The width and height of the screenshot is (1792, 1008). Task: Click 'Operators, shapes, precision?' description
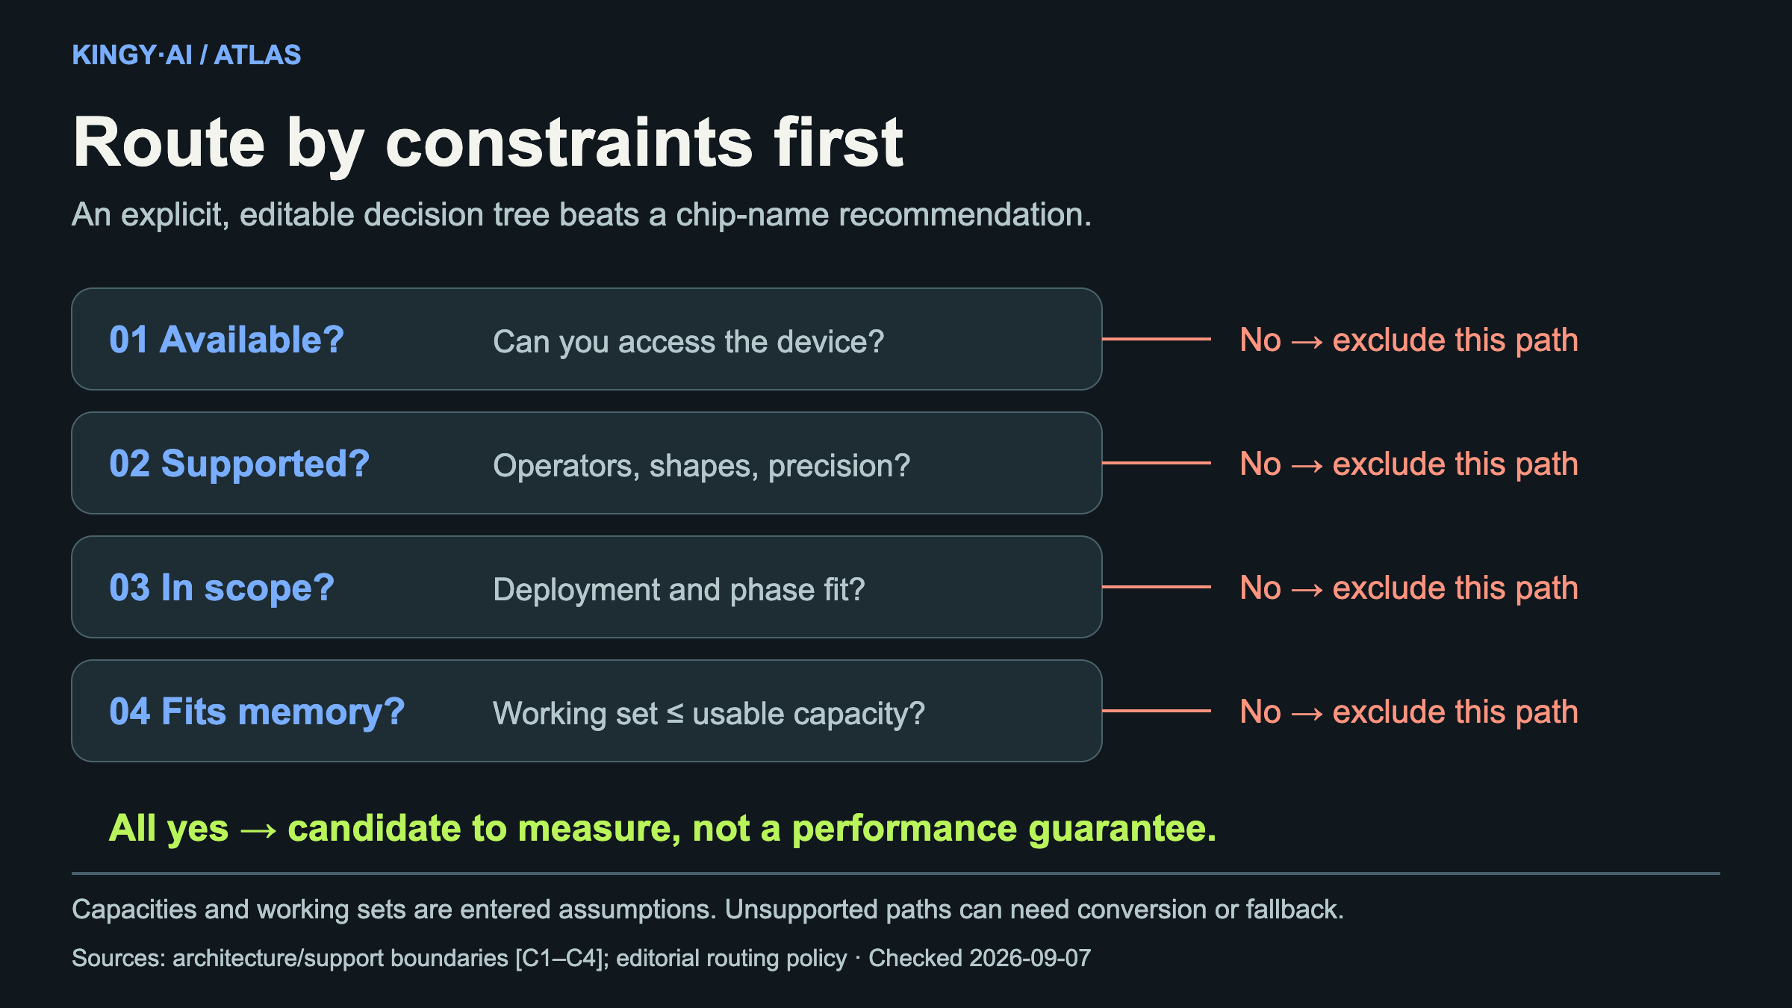point(701,466)
